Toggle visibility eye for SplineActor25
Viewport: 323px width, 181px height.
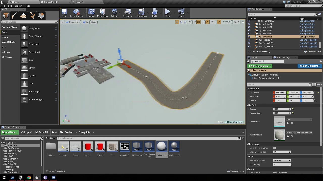249,37
